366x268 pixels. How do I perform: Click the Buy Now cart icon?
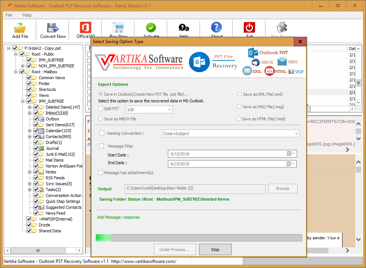click(x=118, y=28)
